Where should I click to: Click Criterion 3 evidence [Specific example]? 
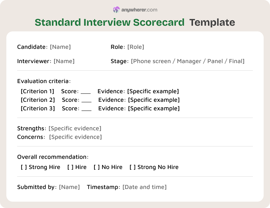154,108
